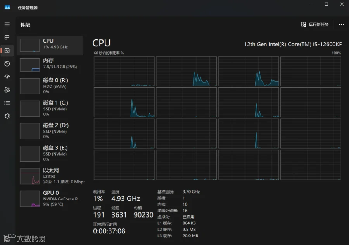Click the CPU mini graph thumbnail
Viewport: 349px width, 245px height.
click(x=30, y=45)
